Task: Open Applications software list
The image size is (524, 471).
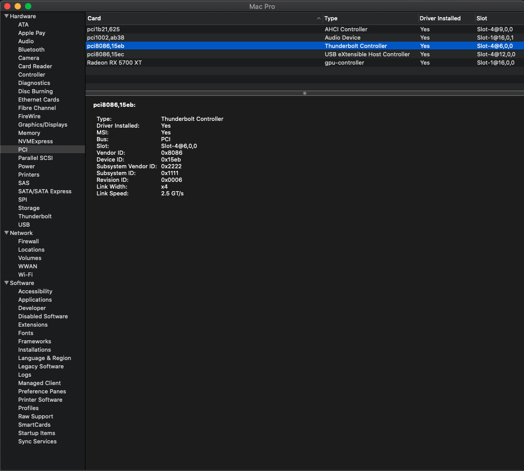Action: [x=35, y=300]
